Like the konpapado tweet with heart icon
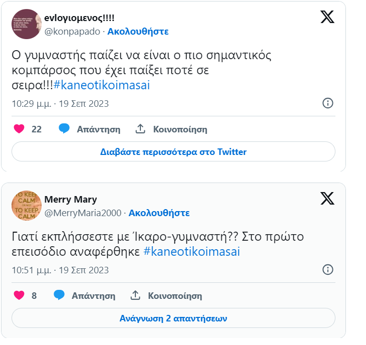Screen dimensions: 366x345 (19, 129)
